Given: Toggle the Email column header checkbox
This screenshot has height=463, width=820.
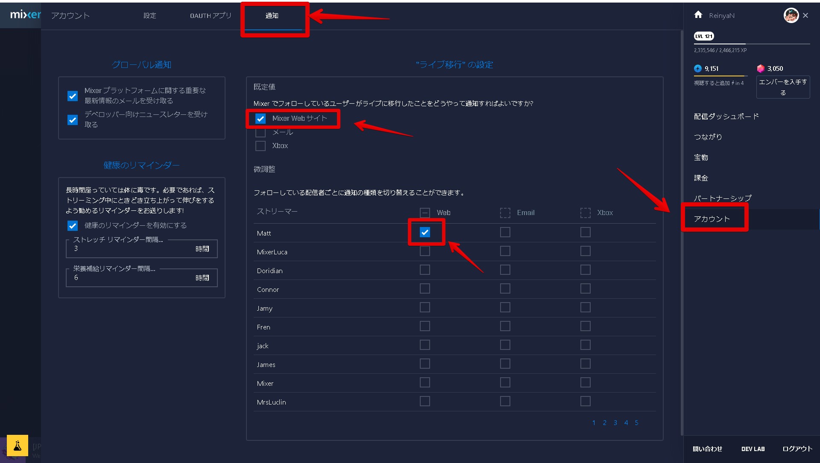Looking at the screenshot, I should (505, 213).
